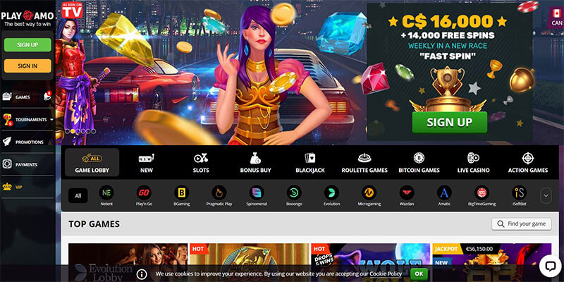Image resolution: width=564 pixels, height=282 pixels.
Task: Filter by Spinomenal provider
Action: (257, 196)
